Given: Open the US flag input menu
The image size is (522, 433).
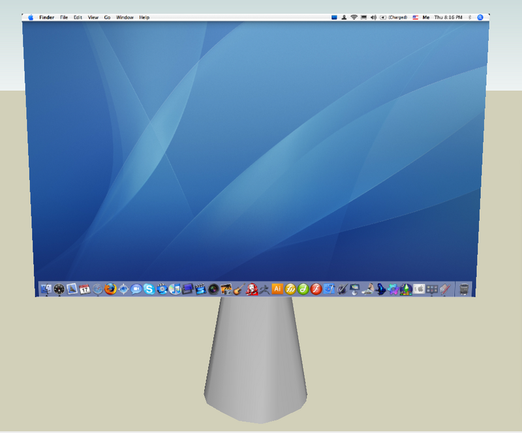Looking at the screenshot, I should (x=416, y=18).
